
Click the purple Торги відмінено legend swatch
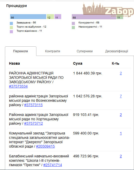11,31
